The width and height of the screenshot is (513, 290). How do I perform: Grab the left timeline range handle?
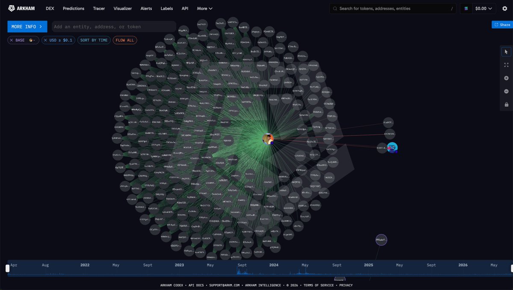[x=7, y=268]
